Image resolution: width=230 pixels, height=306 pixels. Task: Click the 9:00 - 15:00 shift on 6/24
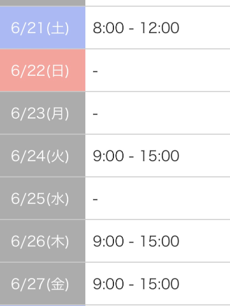136,156
